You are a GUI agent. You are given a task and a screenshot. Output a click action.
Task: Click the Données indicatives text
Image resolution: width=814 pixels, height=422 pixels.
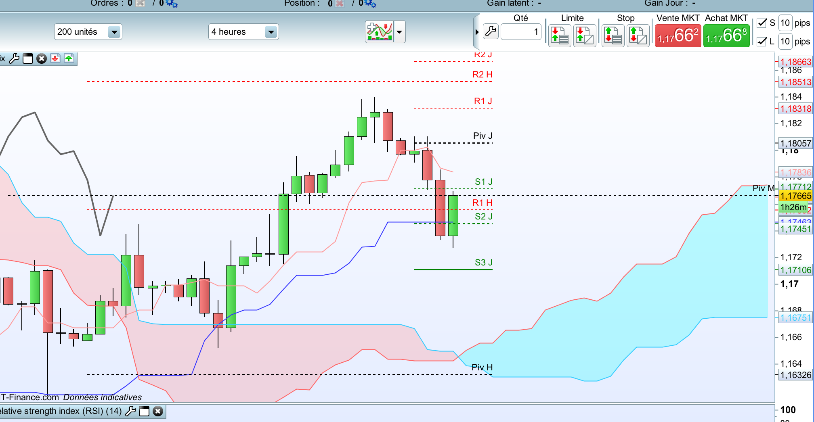[x=103, y=397]
